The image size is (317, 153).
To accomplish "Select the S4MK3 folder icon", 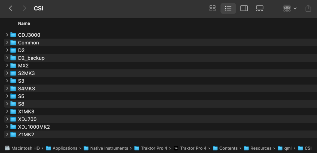I will [13, 89].
